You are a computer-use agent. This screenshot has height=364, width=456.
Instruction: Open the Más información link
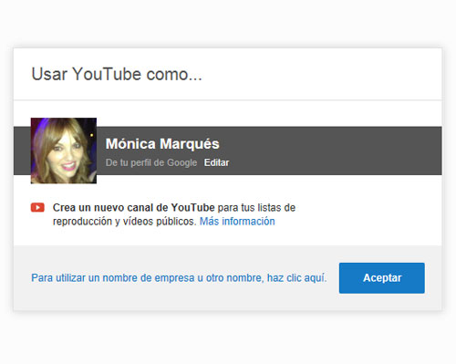(237, 222)
